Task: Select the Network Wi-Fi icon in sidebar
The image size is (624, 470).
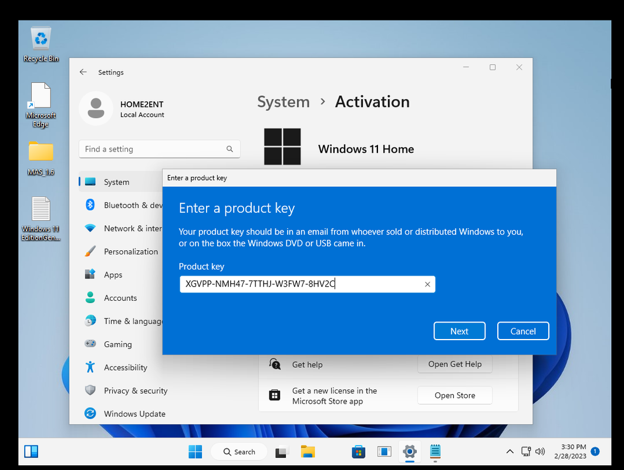Action: (90, 228)
